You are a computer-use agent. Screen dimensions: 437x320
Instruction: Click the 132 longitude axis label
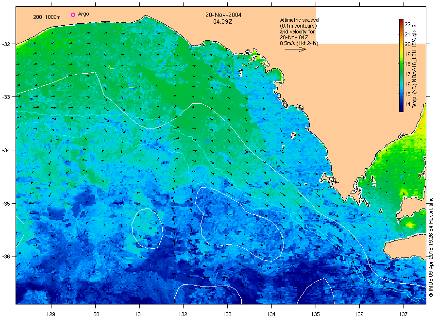click(x=183, y=314)
